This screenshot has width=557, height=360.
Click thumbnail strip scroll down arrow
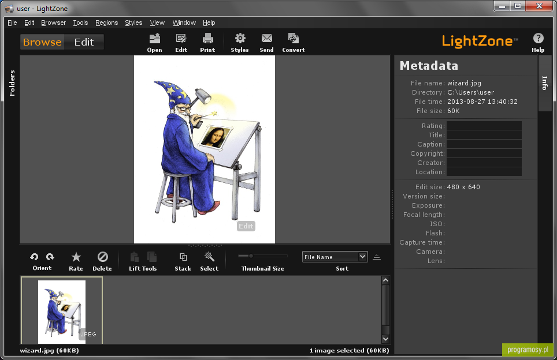386,339
